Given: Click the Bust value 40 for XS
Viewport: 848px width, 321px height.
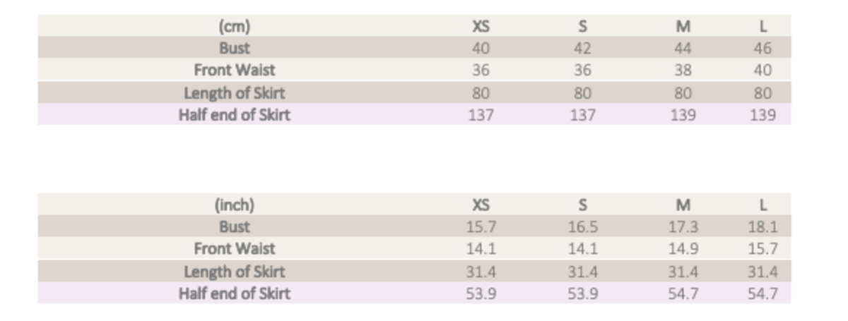Looking at the screenshot, I should point(481,48).
